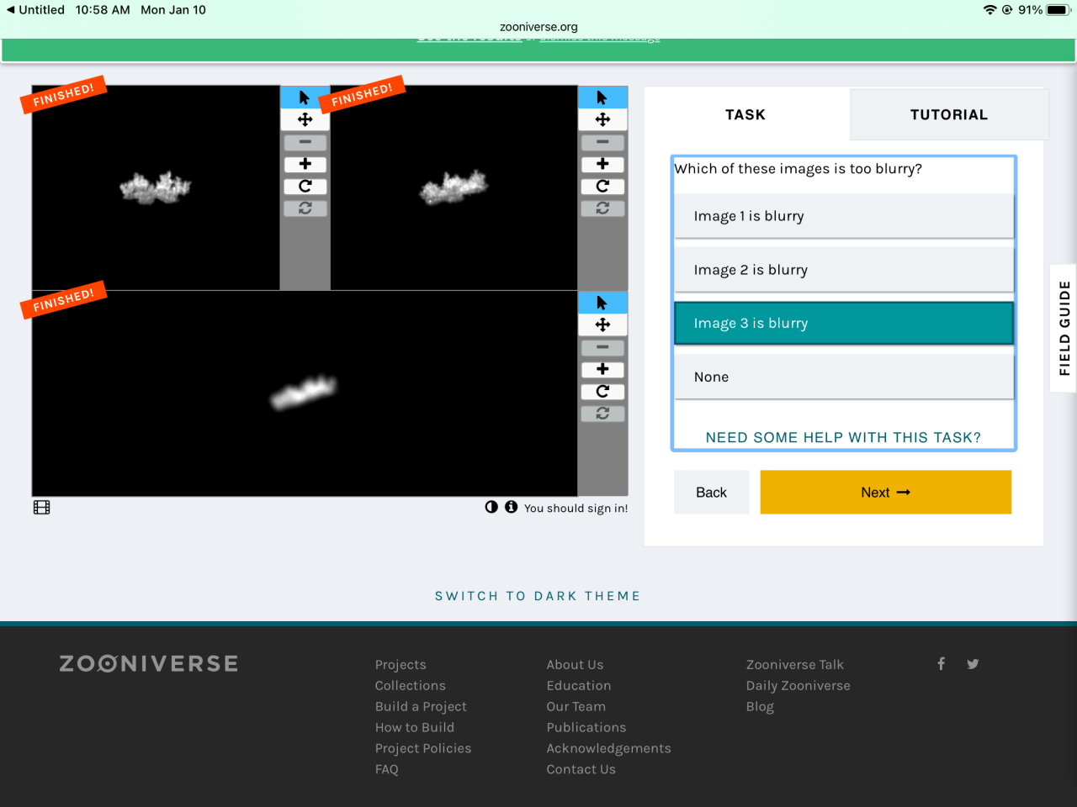Image resolution: width=1077 pixels, height=807 pixels.
Task: Reset view of first image
Action: (x=305, y=208)
